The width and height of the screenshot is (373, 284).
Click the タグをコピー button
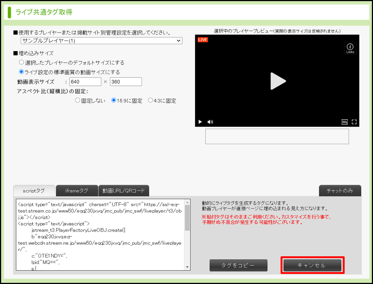(238, 265)
